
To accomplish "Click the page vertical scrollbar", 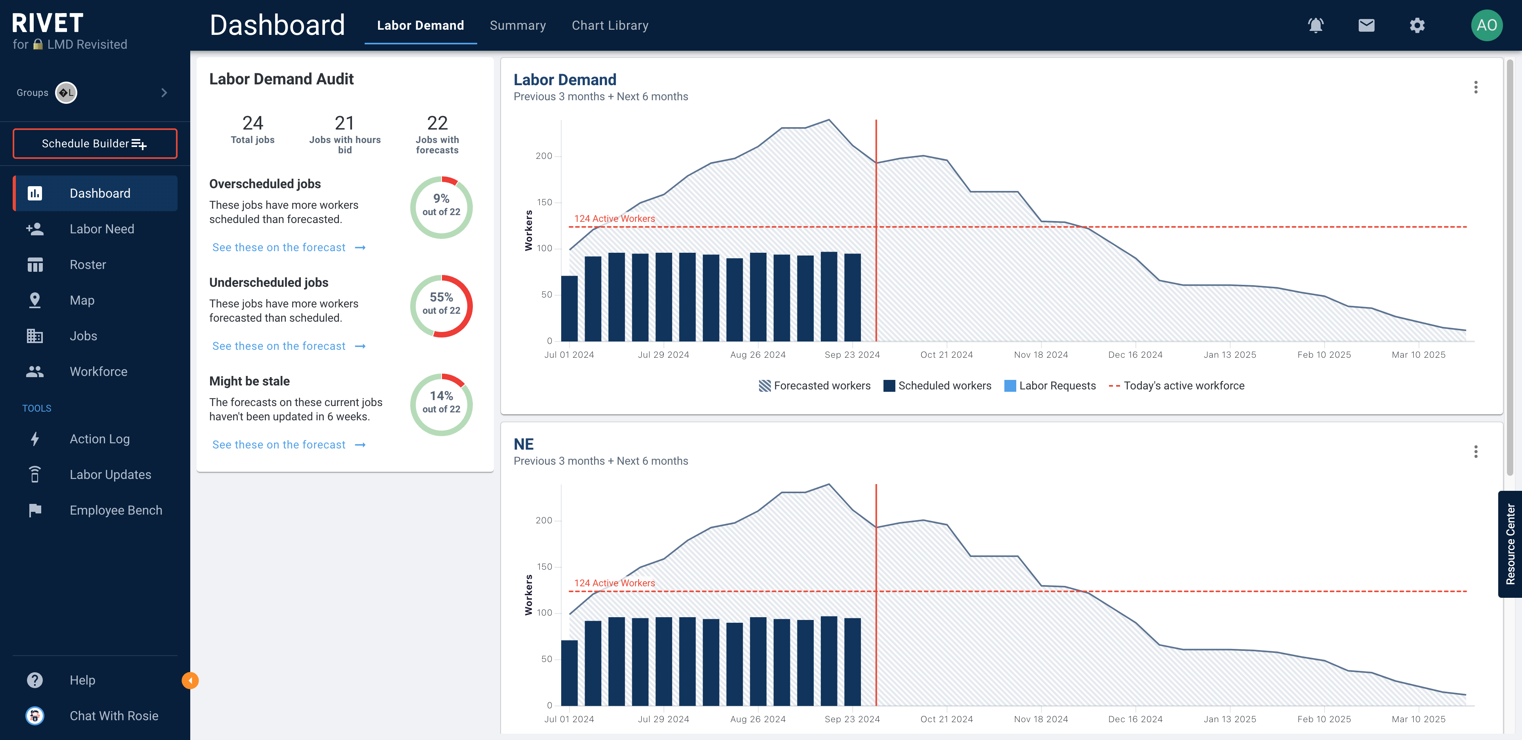I will tap(1510, 267).
